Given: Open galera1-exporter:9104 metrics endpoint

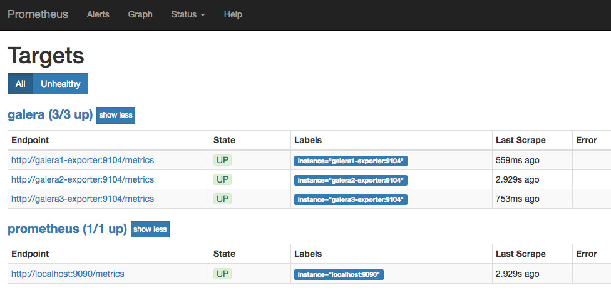Looking at the screenshot, I should 83,160.
